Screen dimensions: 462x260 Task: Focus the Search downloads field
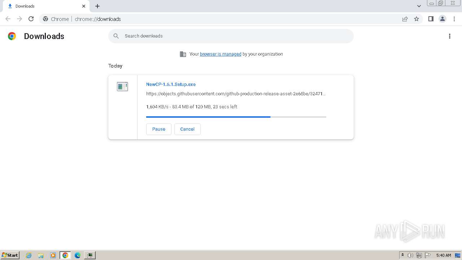coord(231,36)
